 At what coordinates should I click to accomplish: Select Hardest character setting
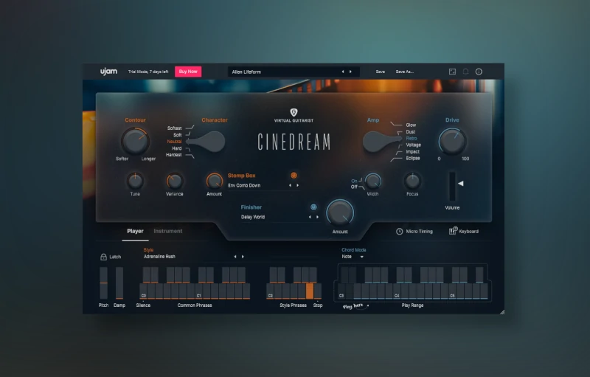pos(174,155)
